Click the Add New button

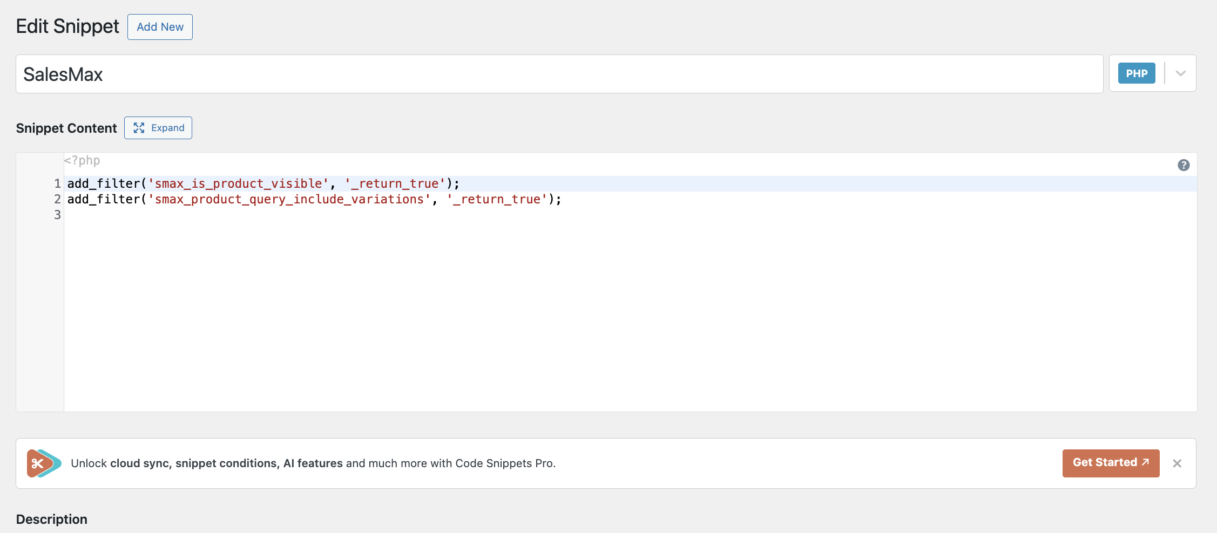(x=160, y=27)
